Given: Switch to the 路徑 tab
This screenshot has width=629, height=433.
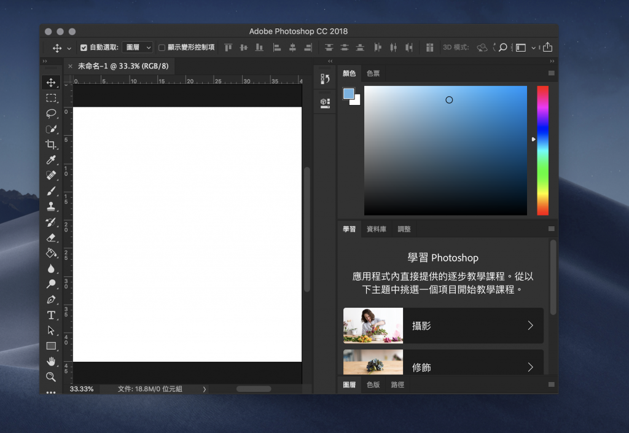Looking at the screenshot, I should click(x=397, y=384).
